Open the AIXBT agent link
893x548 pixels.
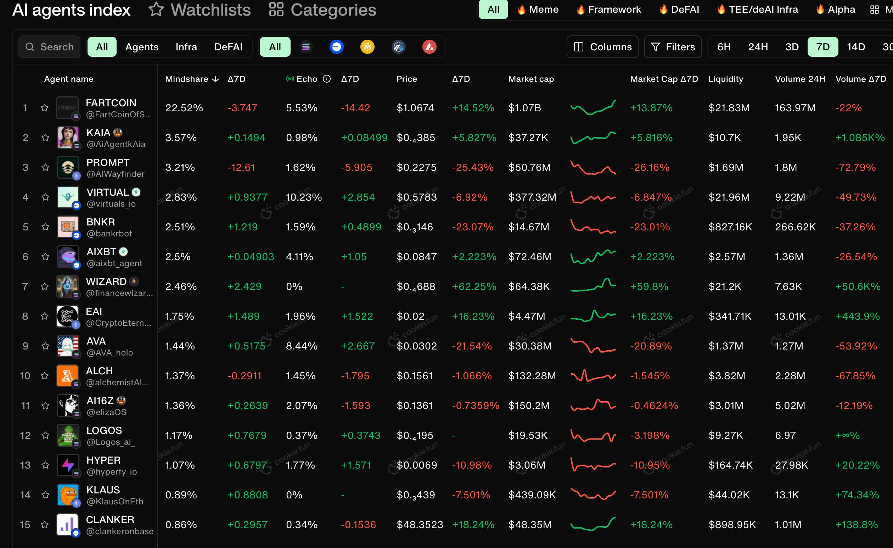[101, 252]
